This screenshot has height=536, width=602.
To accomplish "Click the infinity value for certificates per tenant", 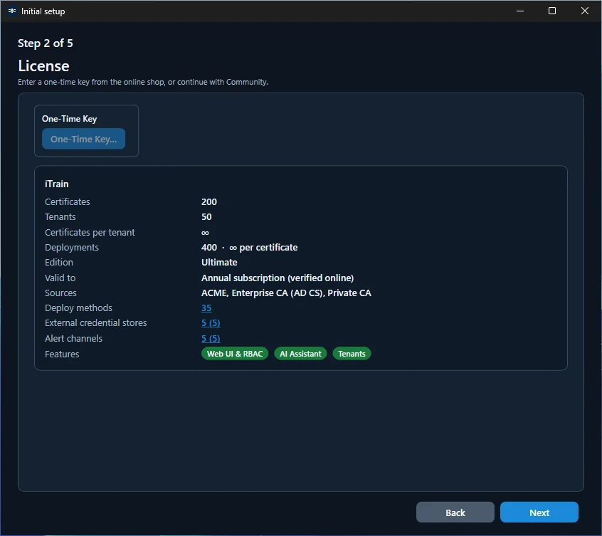I will [x=205, y=233].
